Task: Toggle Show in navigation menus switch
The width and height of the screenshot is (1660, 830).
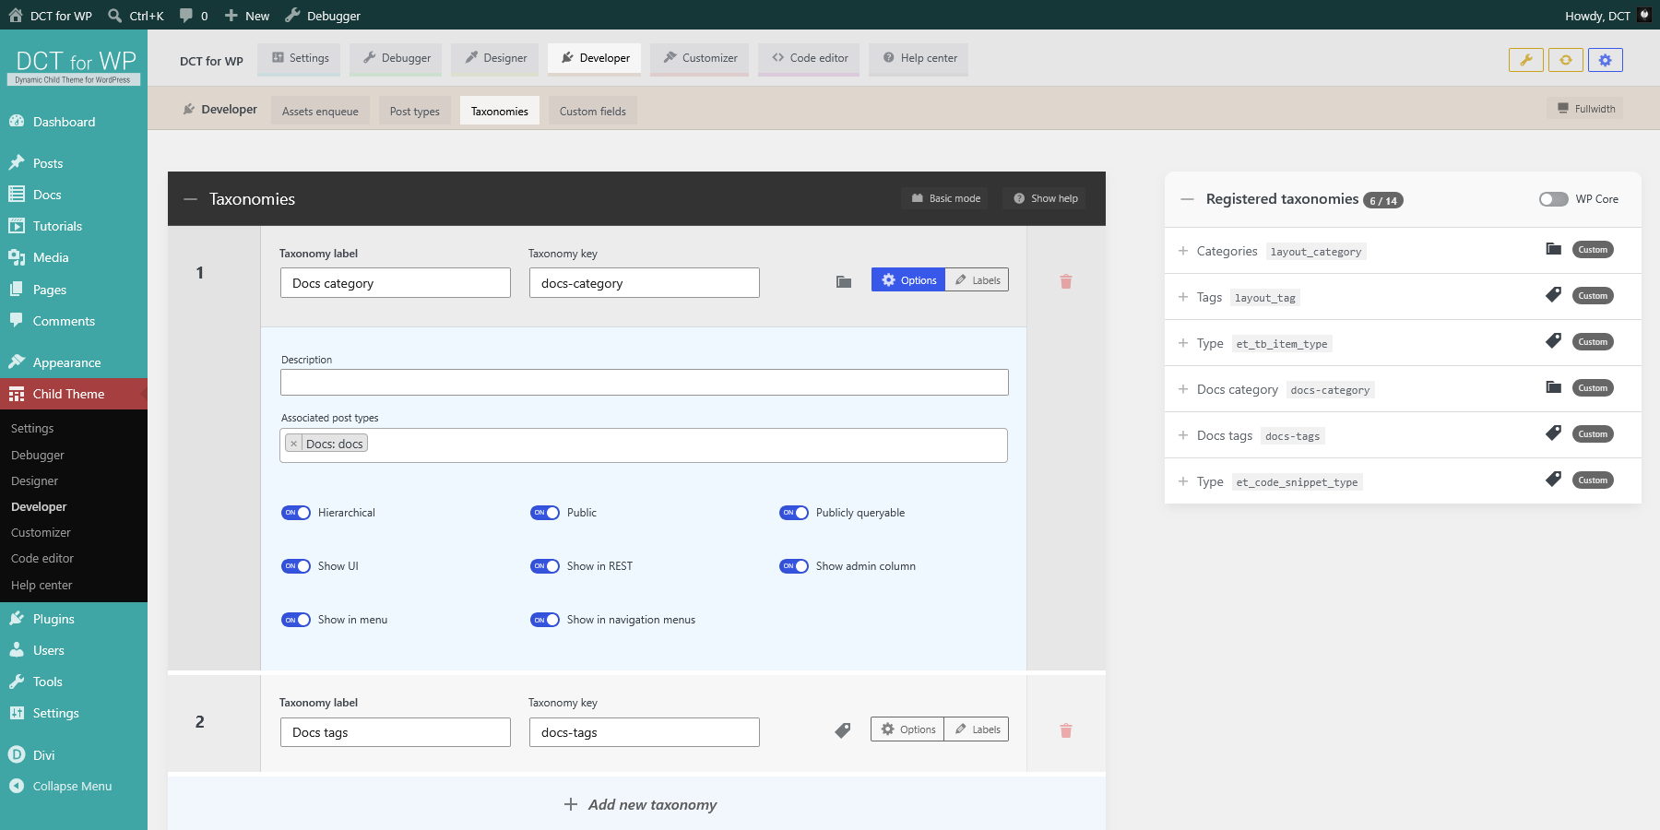Action: 545,620
